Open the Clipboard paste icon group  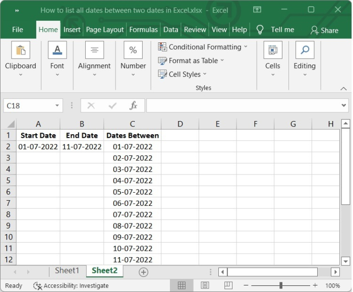21,50
